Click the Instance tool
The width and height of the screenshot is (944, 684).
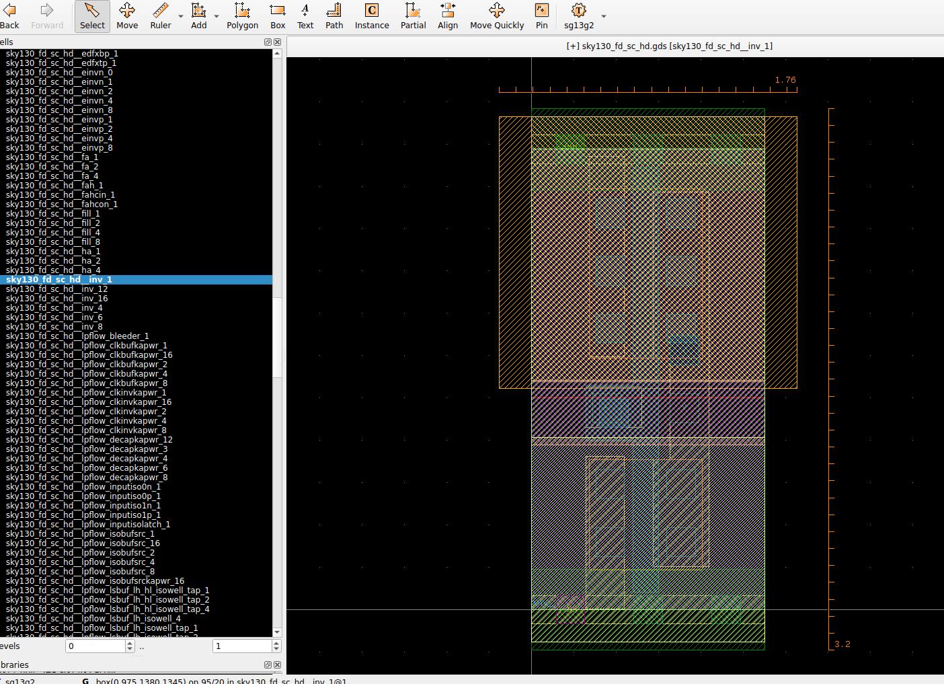(x=372, y=16)
